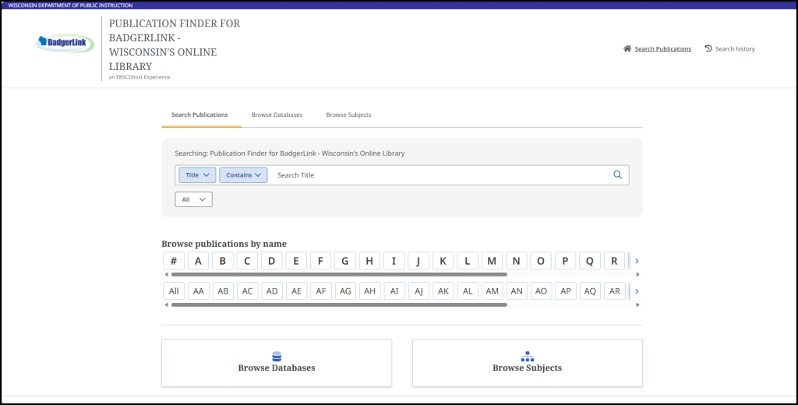This screenshot has width=798, height=405.
Task: Browse publications starting with M
Action: pos(492,261)
